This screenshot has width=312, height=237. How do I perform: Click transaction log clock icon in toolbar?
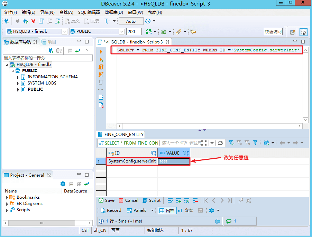point(148,21)
